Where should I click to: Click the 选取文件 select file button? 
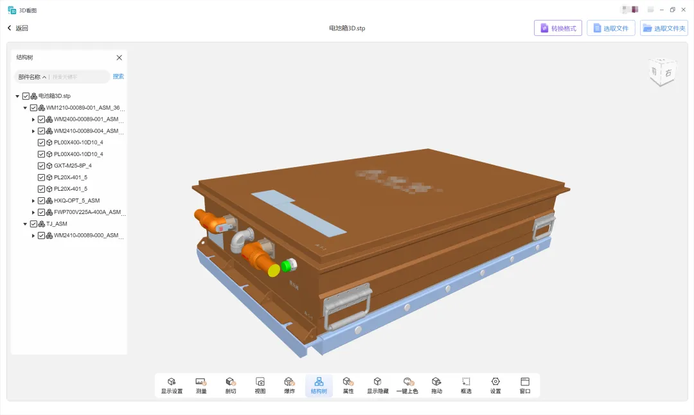pos(611,28)
